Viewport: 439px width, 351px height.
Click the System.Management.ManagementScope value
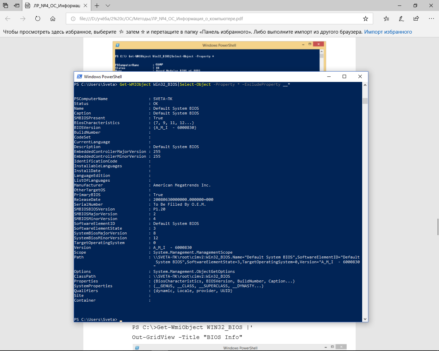click(x=193, y=252)
